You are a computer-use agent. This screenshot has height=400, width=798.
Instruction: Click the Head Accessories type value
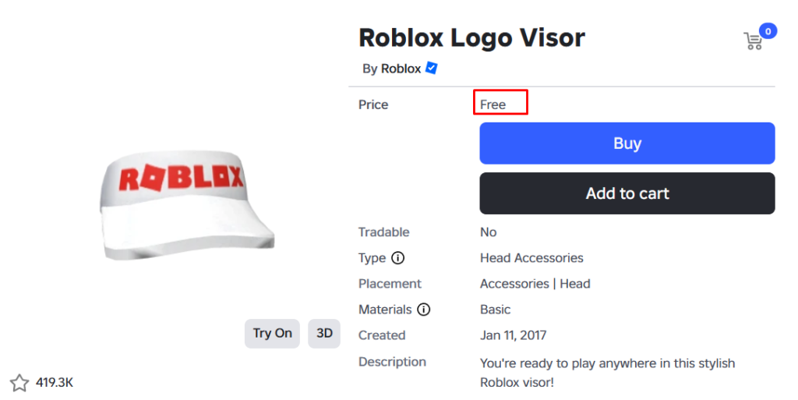point(531,258)
